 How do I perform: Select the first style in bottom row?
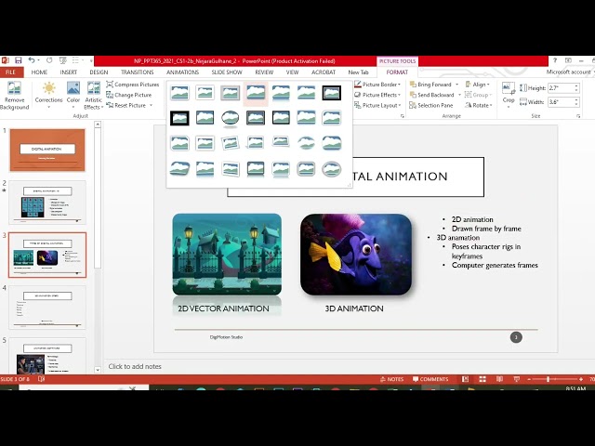click(x=179, y=169)
